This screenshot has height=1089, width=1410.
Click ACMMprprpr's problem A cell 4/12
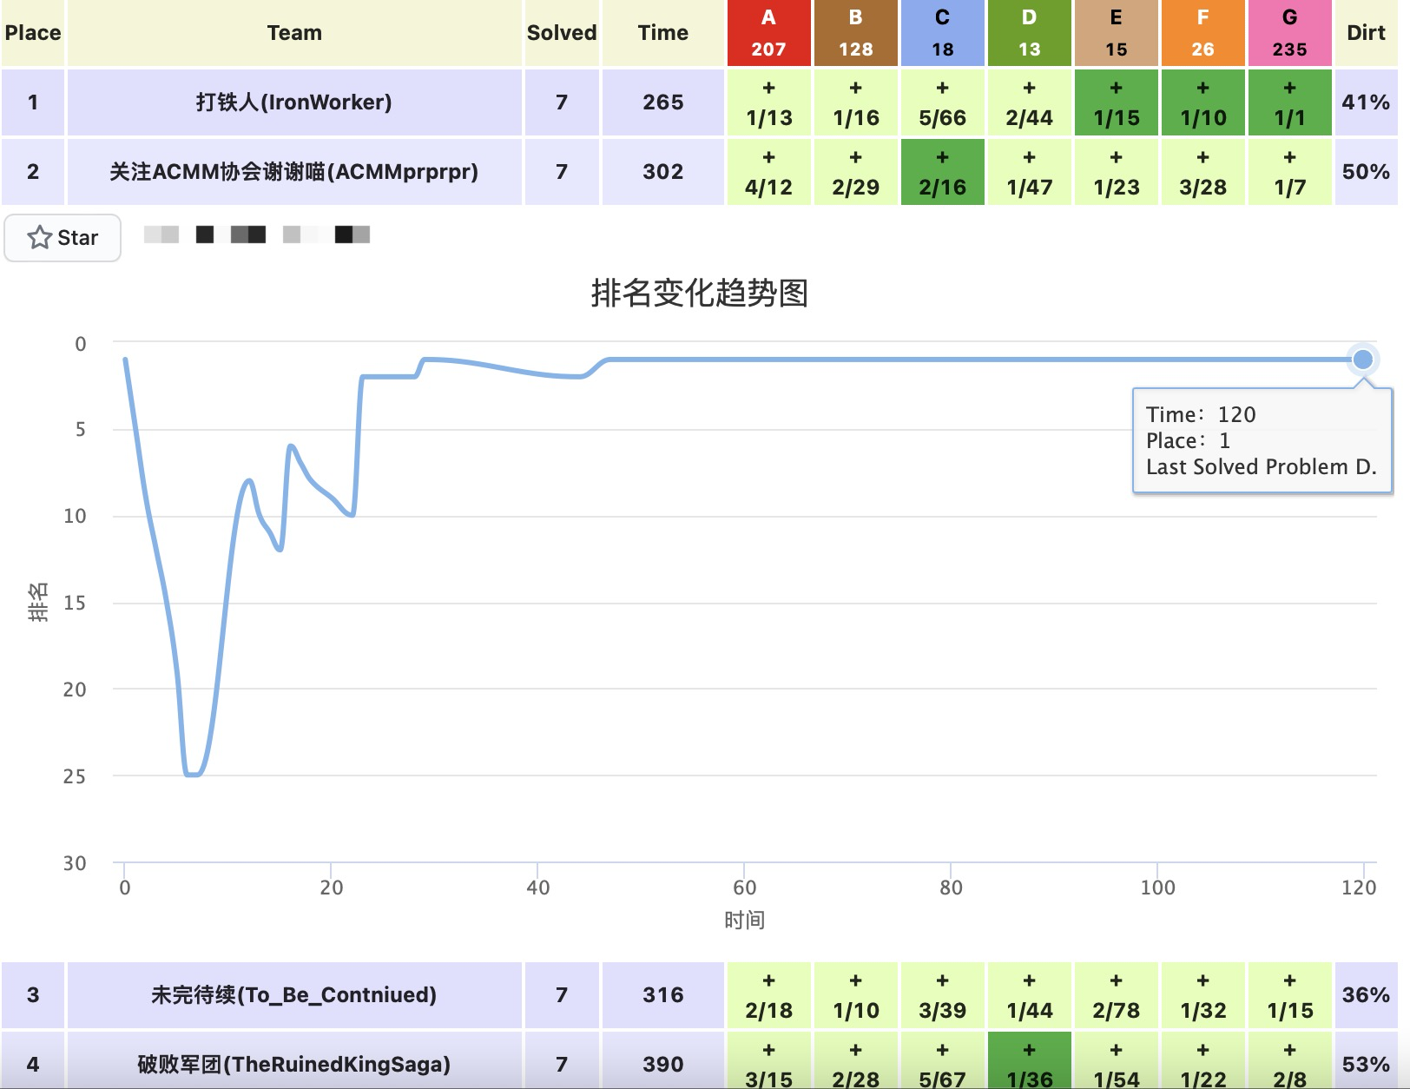(x=768, y=172)
